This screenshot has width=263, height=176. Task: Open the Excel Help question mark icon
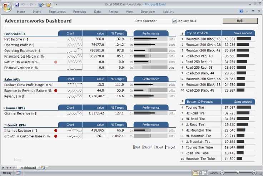pyautogui.click(x=241, y=11)
